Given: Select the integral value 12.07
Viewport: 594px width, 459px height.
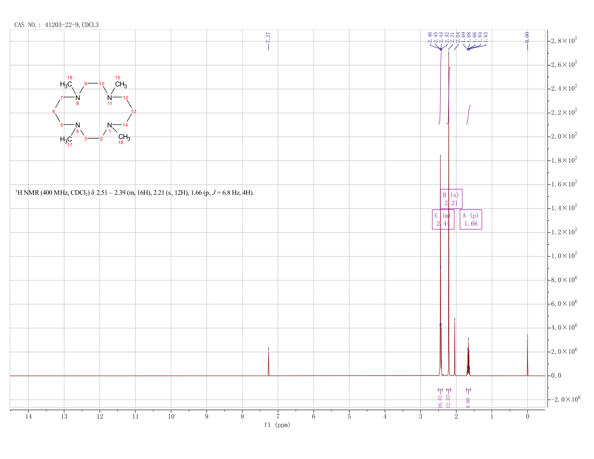Looking at the screenshot, I should [x=449, y=401].
